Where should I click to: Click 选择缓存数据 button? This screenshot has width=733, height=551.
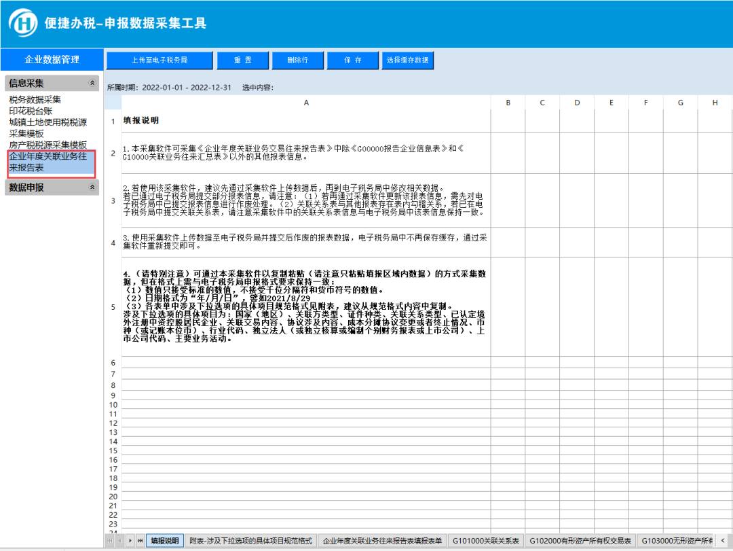[x=408, y=60]
